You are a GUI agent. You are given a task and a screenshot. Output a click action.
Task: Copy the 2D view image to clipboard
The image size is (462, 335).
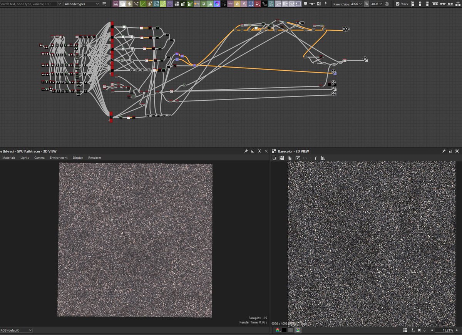(x=290, y=158)
